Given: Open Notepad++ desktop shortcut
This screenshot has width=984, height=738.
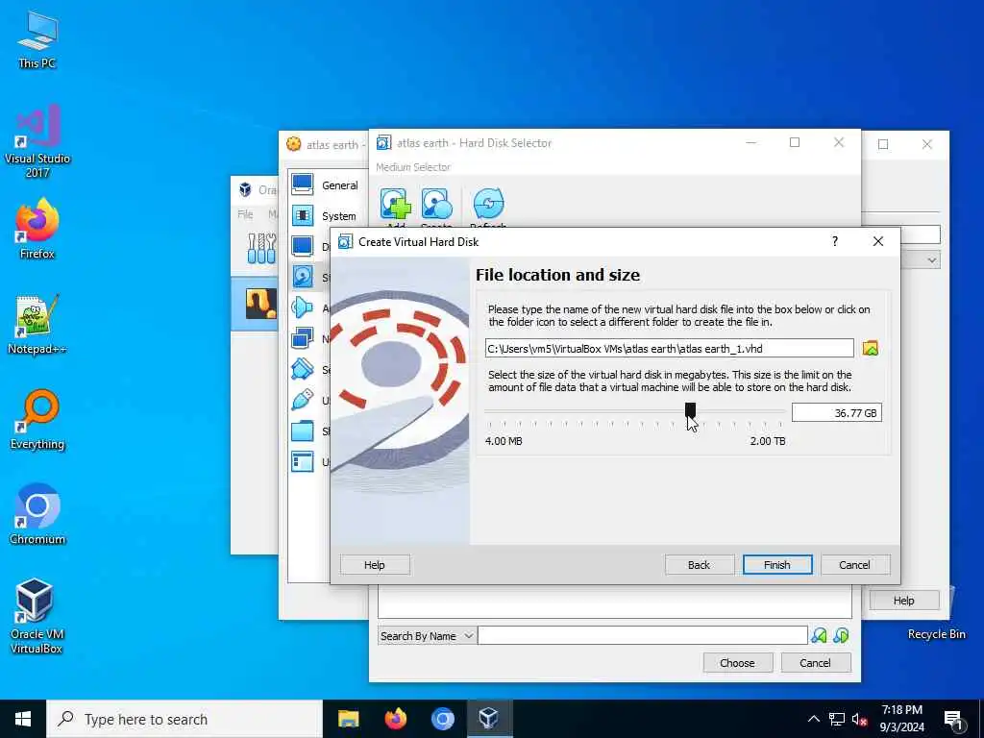Looking at the screenshot, I should 37,325.
